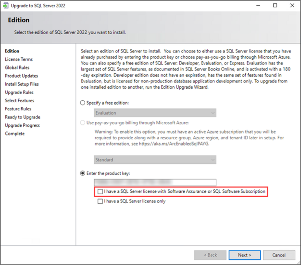Click Ready to Upgrade in sidebar
Viewport: 301px width, 265px height.
click(x=23, y=117)
